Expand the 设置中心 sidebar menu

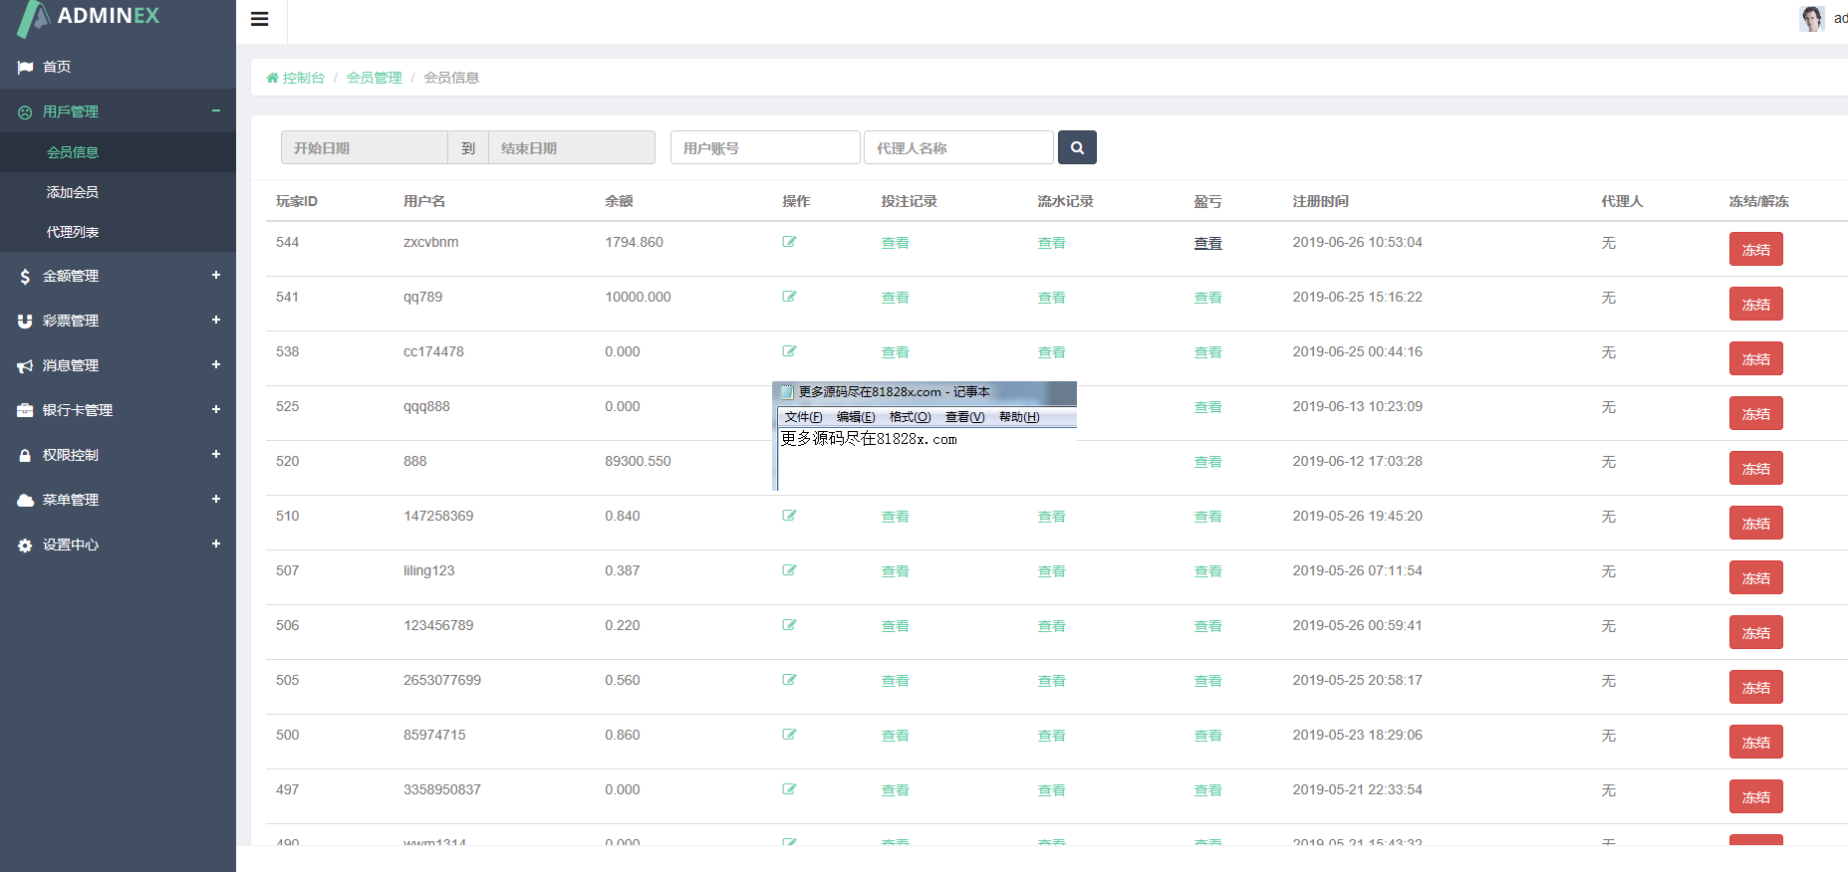click(215, 545)
